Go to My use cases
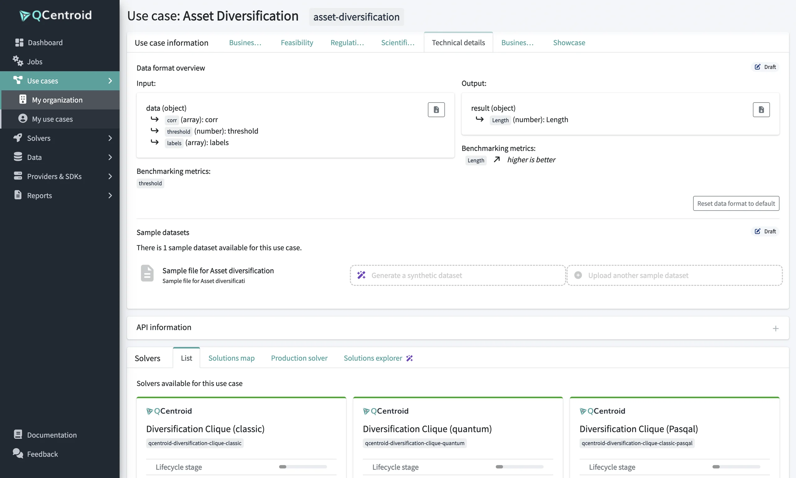Image resolution: width=796 pixels, height=478 pixels. click(60, 119)
